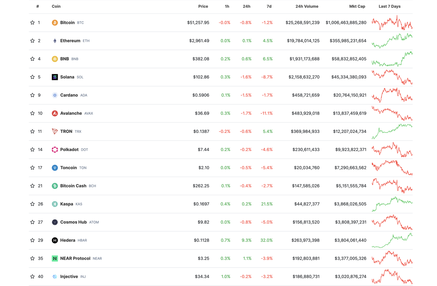Click the Polkadot pink logo icon

pos(55,149)
